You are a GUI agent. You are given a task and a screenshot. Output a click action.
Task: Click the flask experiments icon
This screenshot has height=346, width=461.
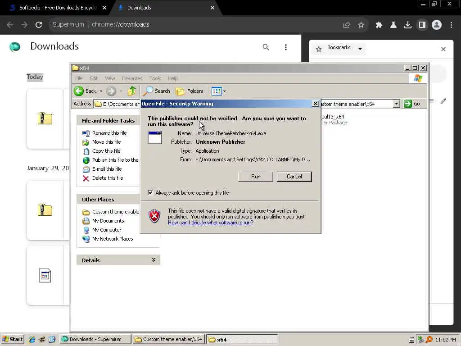tap(393, 25)
